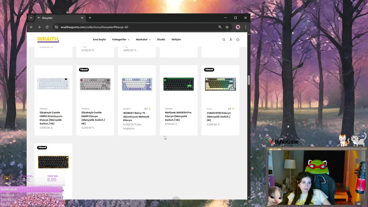Open the shopping cart icon

pyautogui.click(x=238, y=39)
